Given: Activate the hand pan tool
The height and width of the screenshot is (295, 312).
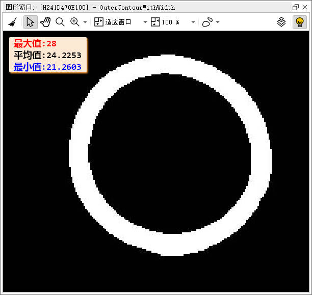Looking at the screenshot, I should 45,22.
